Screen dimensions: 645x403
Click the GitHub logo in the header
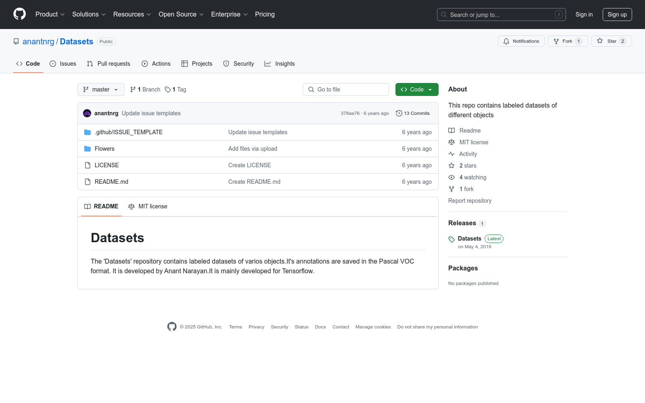[19, 14]
